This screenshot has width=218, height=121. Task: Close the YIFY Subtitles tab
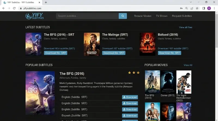pyautogui.click(x=39, y=2)
